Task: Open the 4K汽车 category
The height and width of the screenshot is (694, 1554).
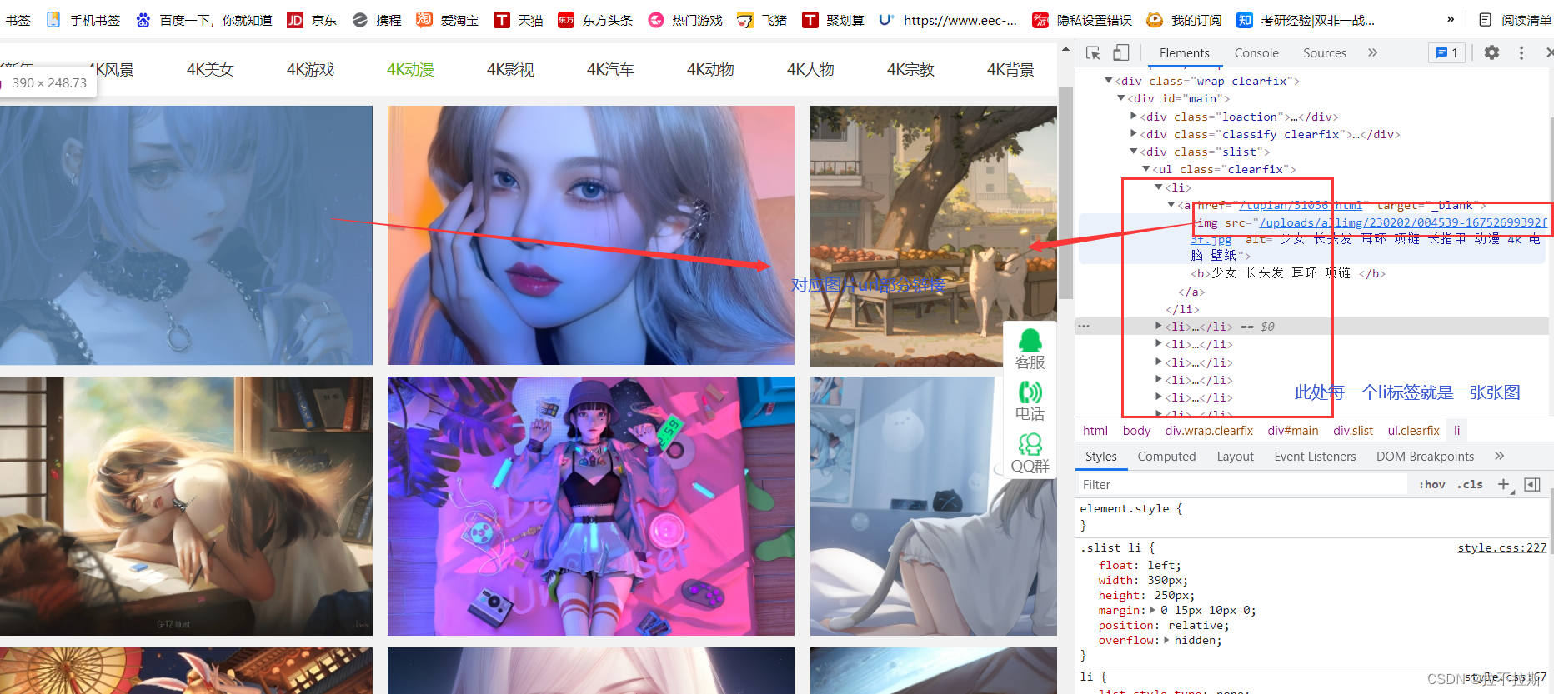Action: point(610,70)
